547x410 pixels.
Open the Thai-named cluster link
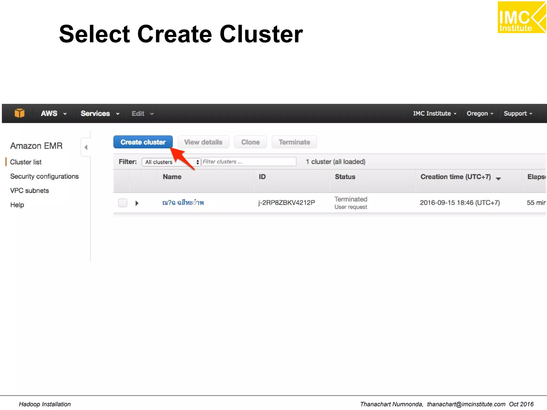point(183,203)
